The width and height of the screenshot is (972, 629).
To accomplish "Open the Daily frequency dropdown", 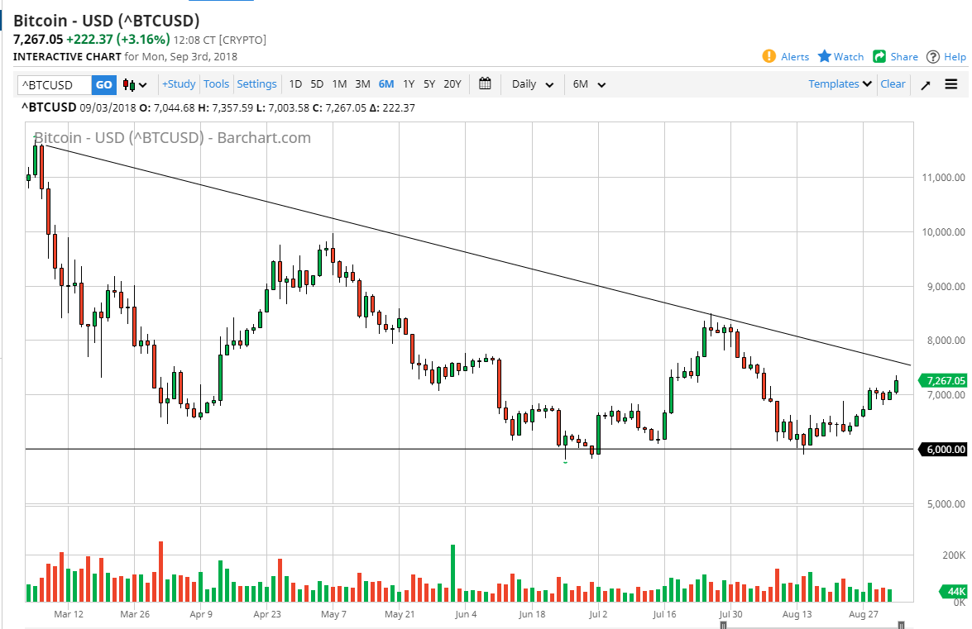I will [531, 83].
